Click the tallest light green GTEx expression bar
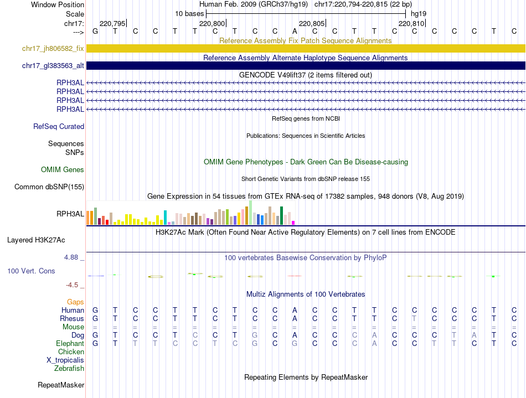Screen dimensions: 526x398 tap(251, 213)
